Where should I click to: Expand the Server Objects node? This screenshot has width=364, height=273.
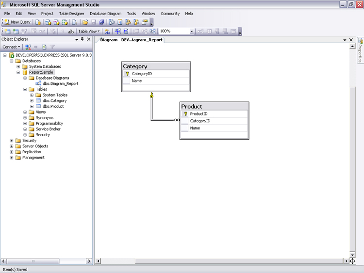pos(11,146)
